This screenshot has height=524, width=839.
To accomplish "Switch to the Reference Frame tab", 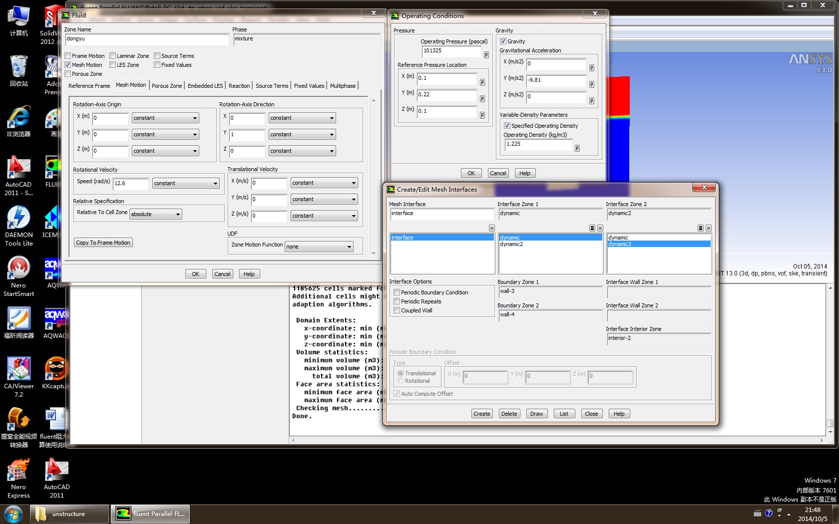I will click(89, 86).
